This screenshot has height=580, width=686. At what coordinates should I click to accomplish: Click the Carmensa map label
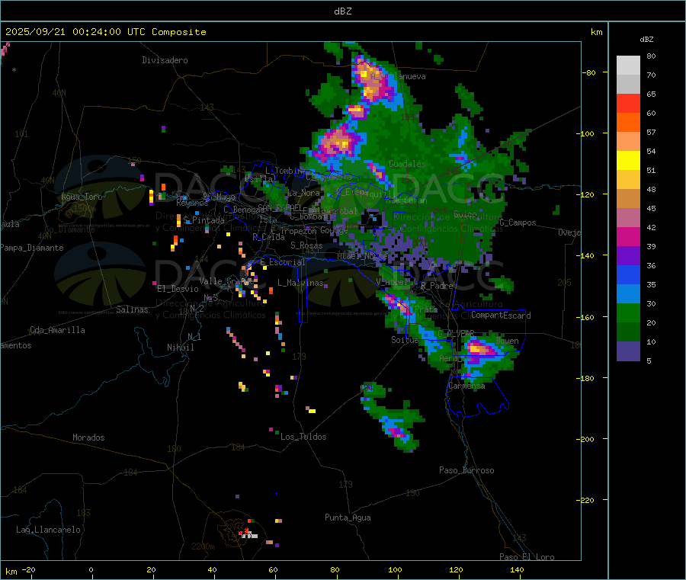[x=466, y=386]
